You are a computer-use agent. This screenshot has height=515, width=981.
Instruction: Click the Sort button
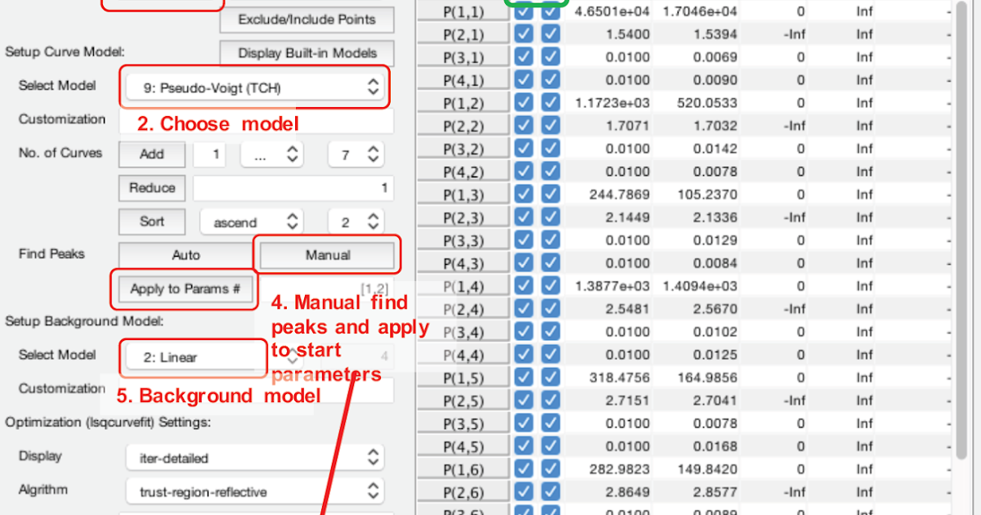[x=152, y=221]
